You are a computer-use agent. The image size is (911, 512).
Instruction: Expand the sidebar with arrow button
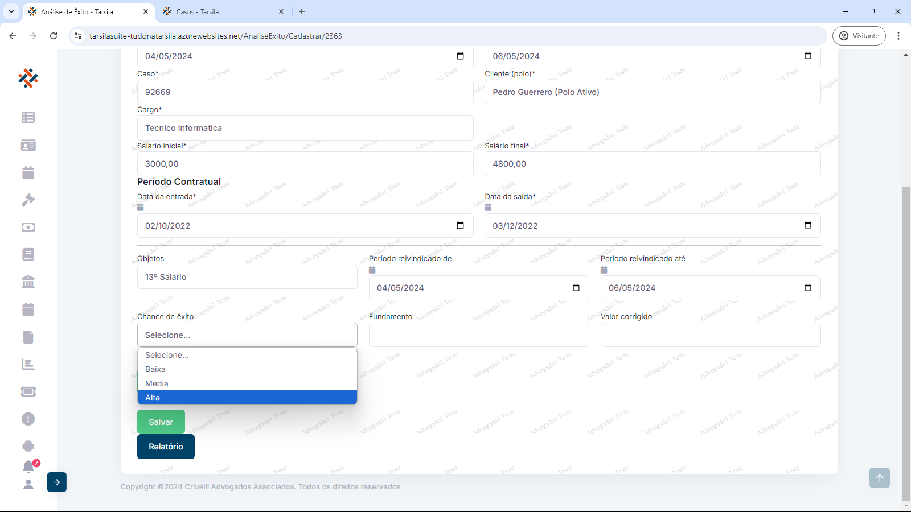coord(57,482)
